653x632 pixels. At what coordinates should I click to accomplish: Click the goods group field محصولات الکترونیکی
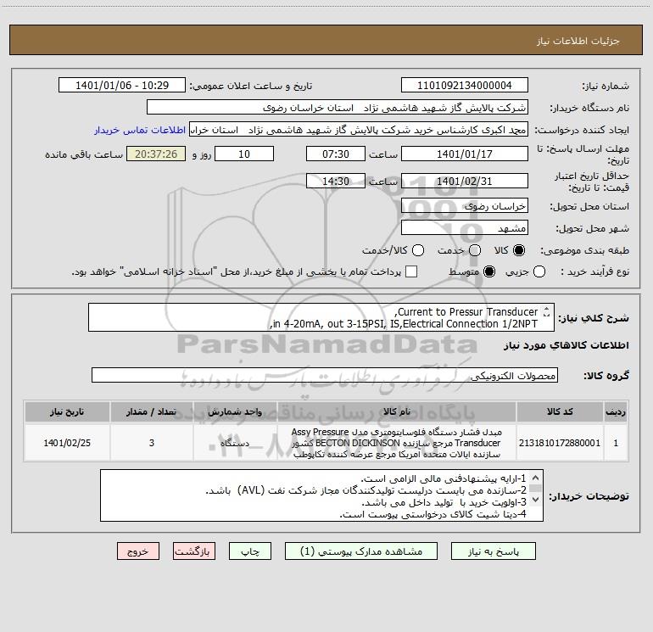tap(325, 375)
